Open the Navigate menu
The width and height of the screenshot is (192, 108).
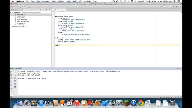(x=46, y=1)
